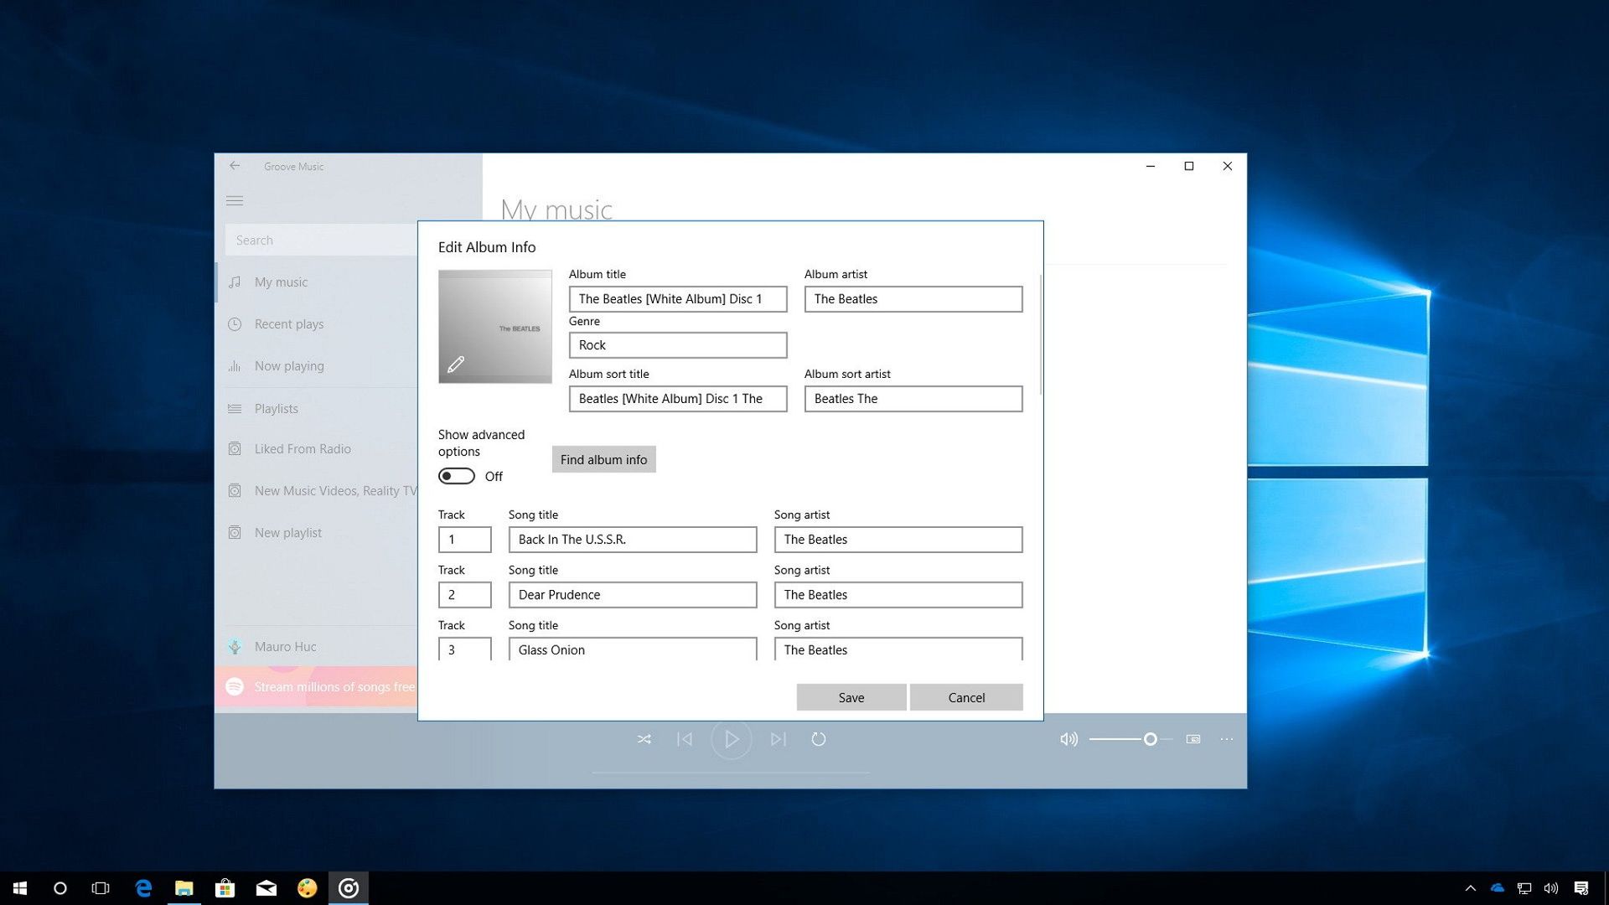Launch Microsoft Edge from the taskbar
The height and width of the screenshot is (905, 1609).
[142, 887]
